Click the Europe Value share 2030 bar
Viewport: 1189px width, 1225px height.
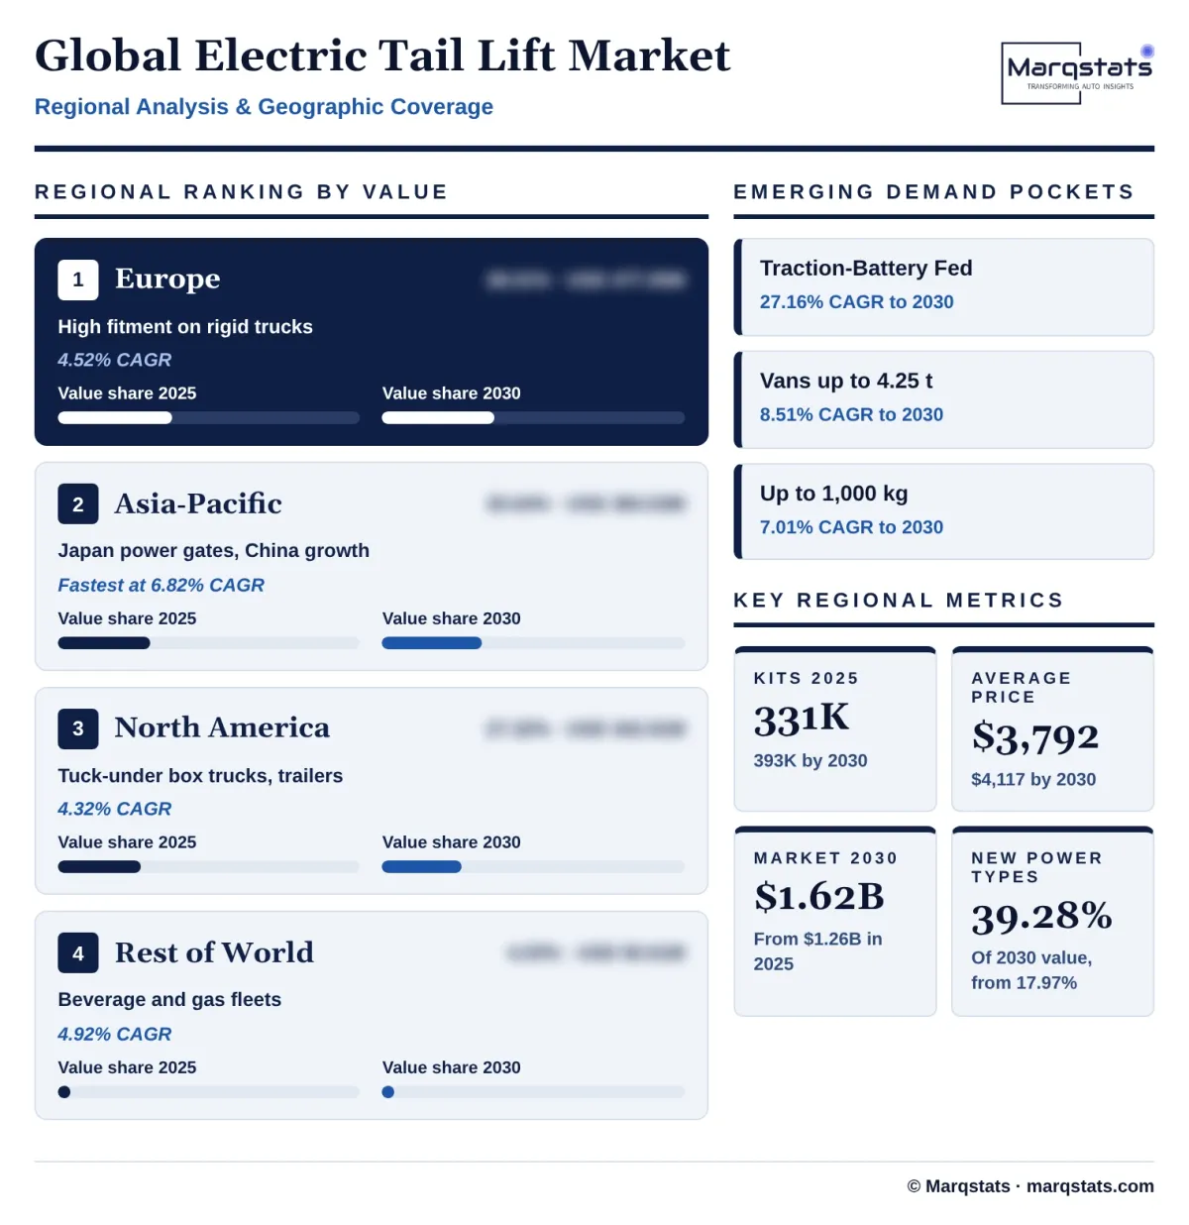pyautogui.click(x=533, y=418)
